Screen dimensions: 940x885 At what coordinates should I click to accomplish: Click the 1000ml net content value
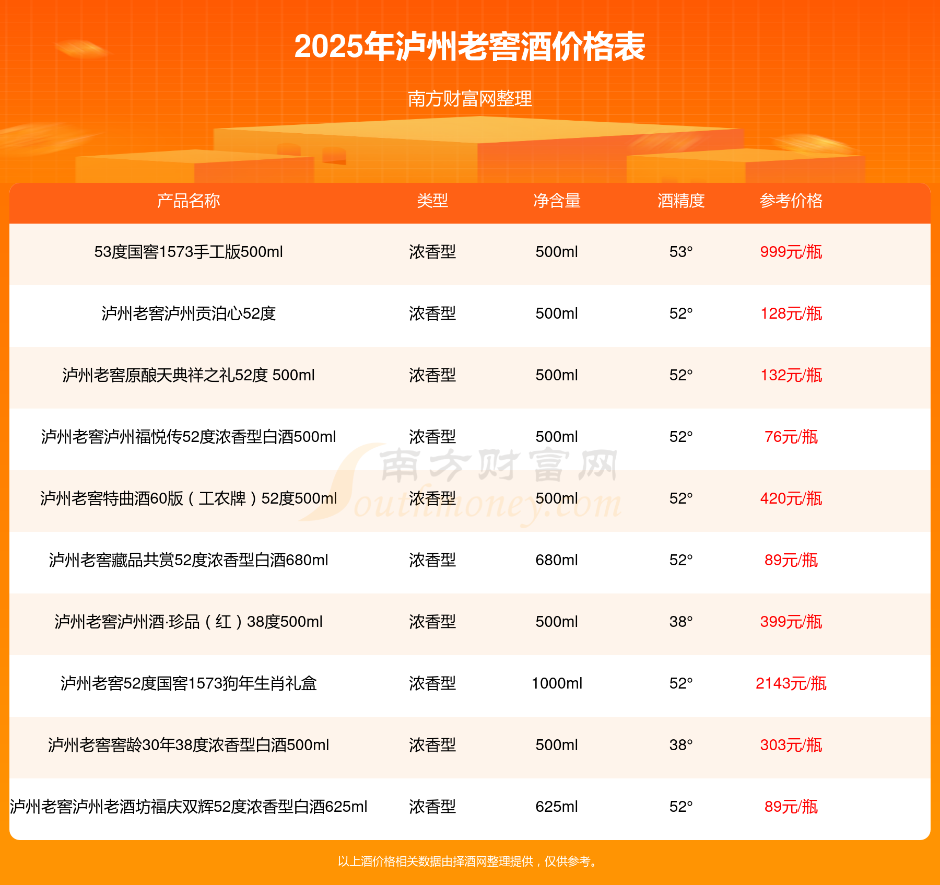(x=557, y=683)
